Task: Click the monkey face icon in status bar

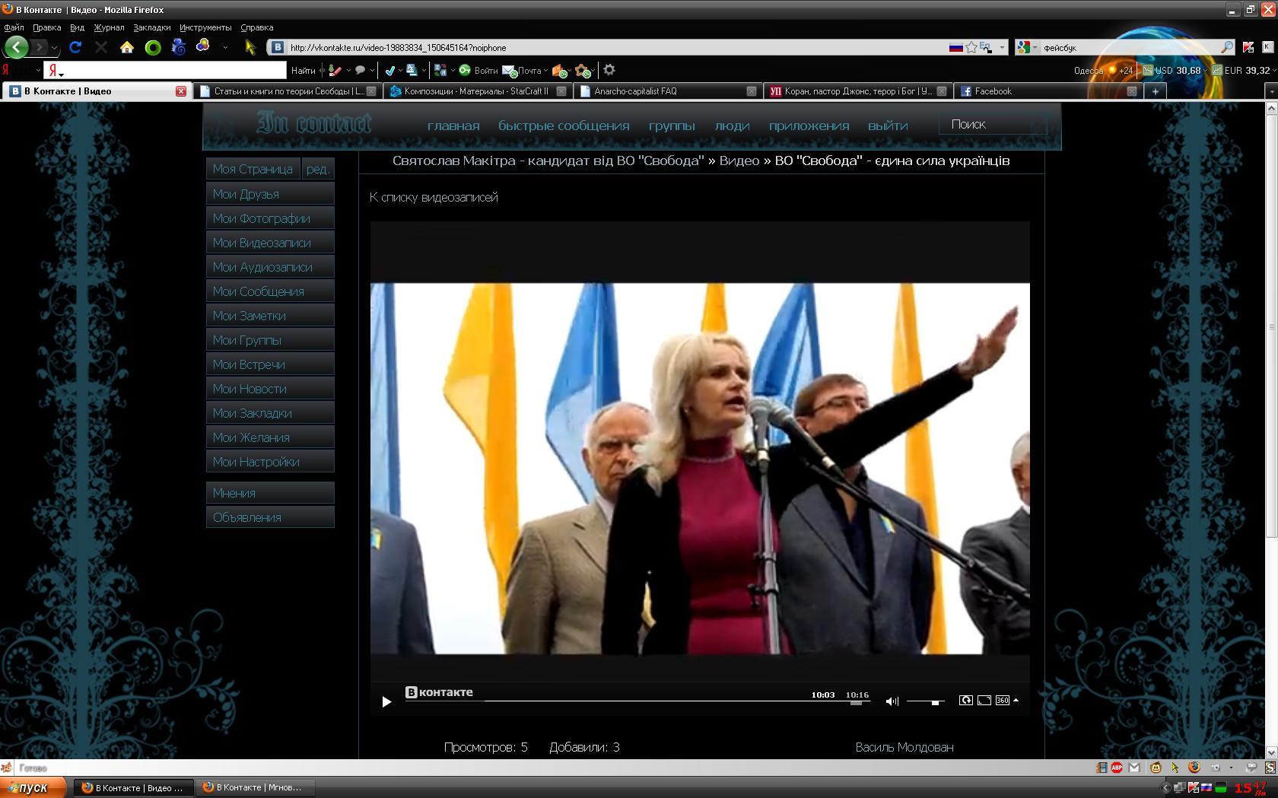Action: [1156, 768]
